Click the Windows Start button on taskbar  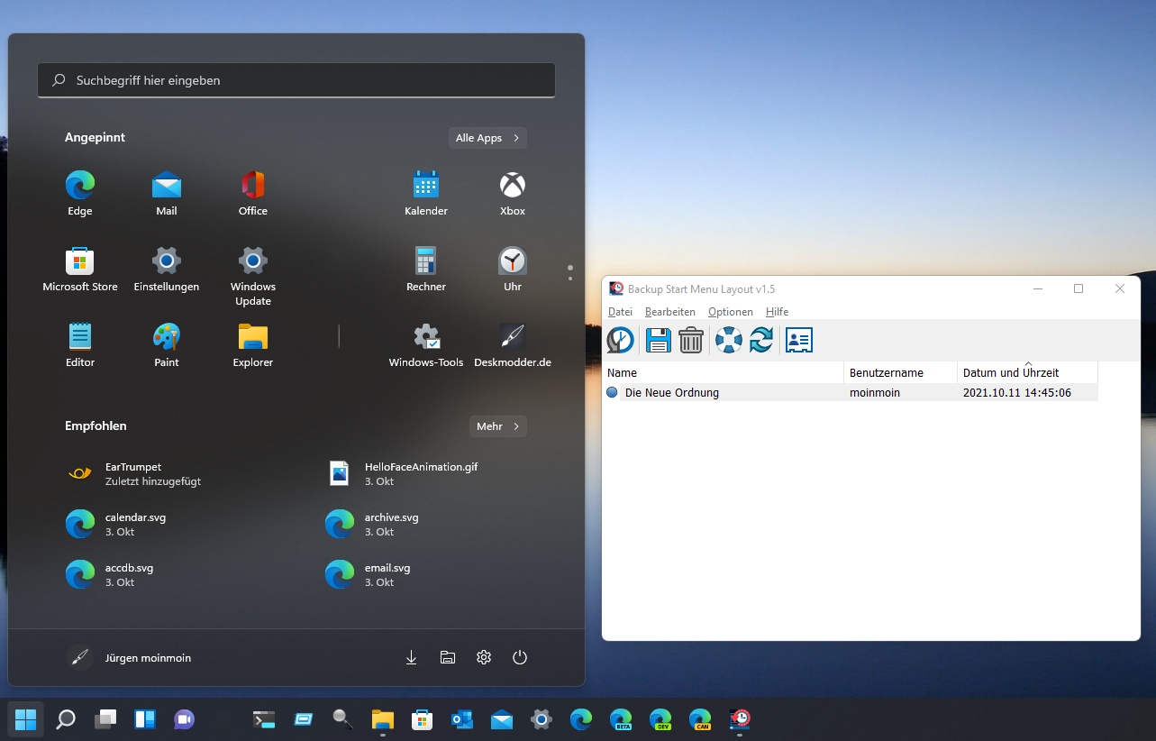pos(26,719)
